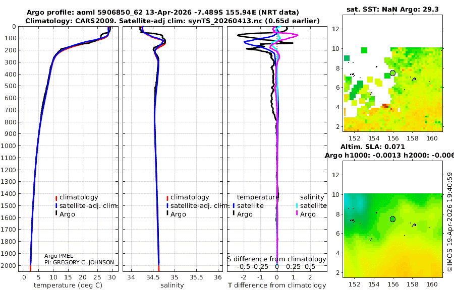
Task: Click the 35.5 tick on salinity axis
Action: point(196,277)
